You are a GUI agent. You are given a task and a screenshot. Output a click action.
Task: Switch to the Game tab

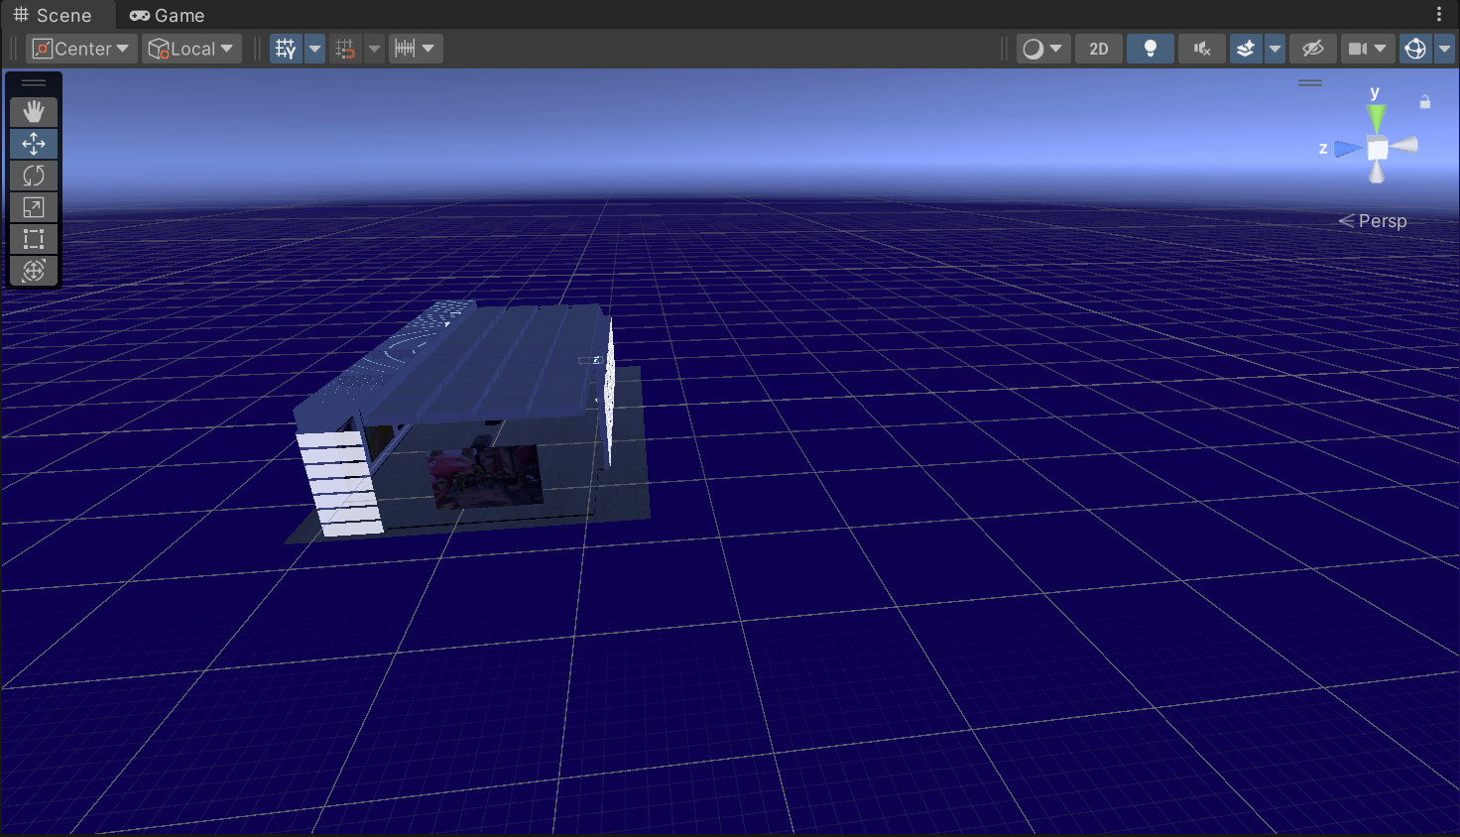coord(167,15)
